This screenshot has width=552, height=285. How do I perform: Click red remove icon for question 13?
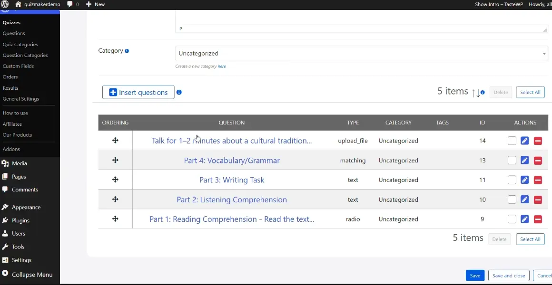(538, 161)
